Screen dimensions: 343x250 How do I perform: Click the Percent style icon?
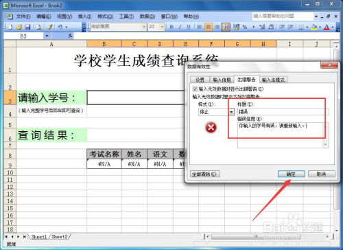coord(245,27)
